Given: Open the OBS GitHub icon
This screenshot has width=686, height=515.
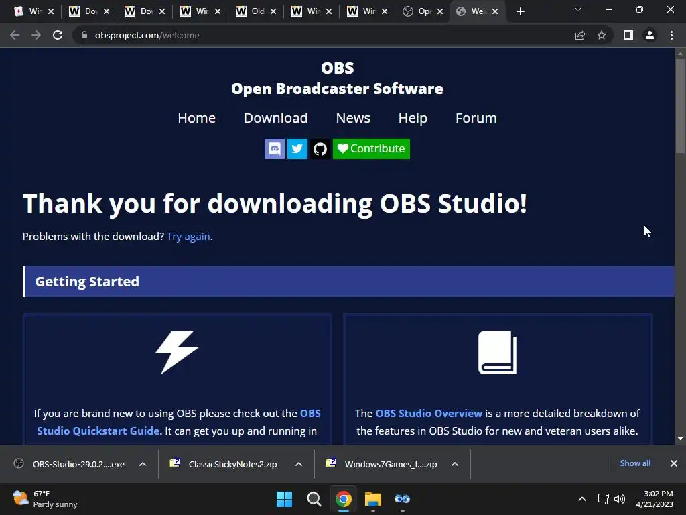Looking at the screenshot, I should (320, 149).
